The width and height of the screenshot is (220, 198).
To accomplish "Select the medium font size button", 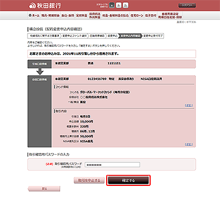I will [119, 5].
